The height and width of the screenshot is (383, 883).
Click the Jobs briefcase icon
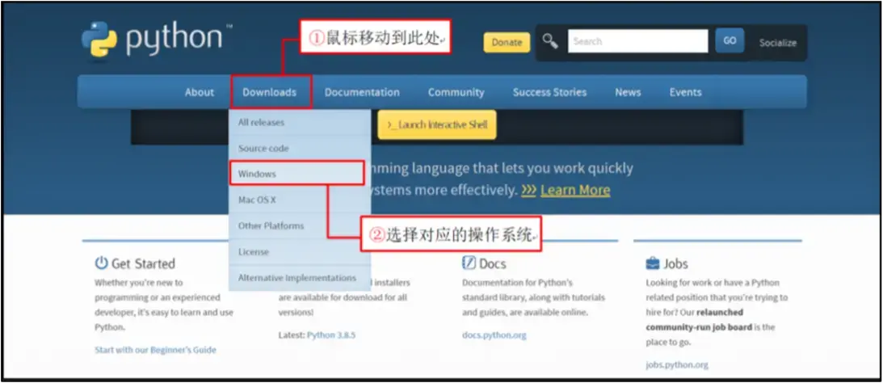(x=652, y=263)
